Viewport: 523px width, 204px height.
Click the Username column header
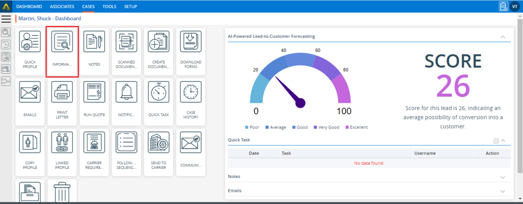(x=425, y=153)
